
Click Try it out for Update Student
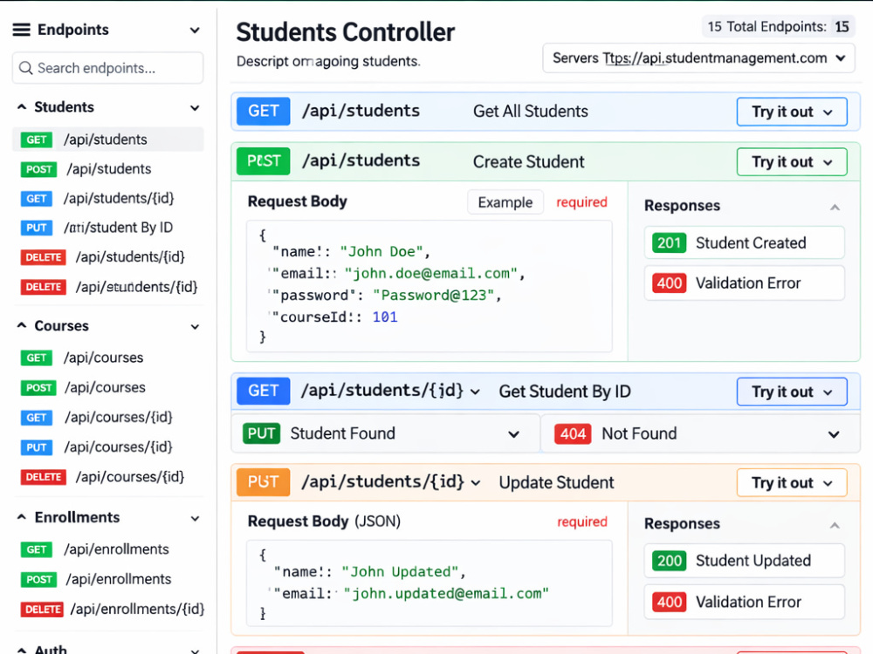pyautogui.click(x=792, y=483)
